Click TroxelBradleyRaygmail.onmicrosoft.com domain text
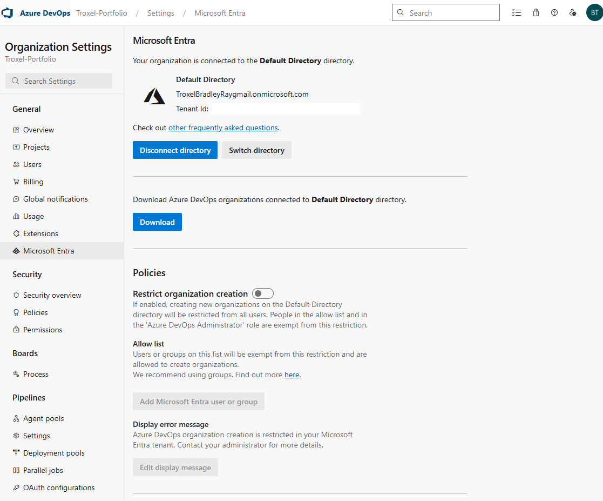603x501 pixels. point(242,95)
